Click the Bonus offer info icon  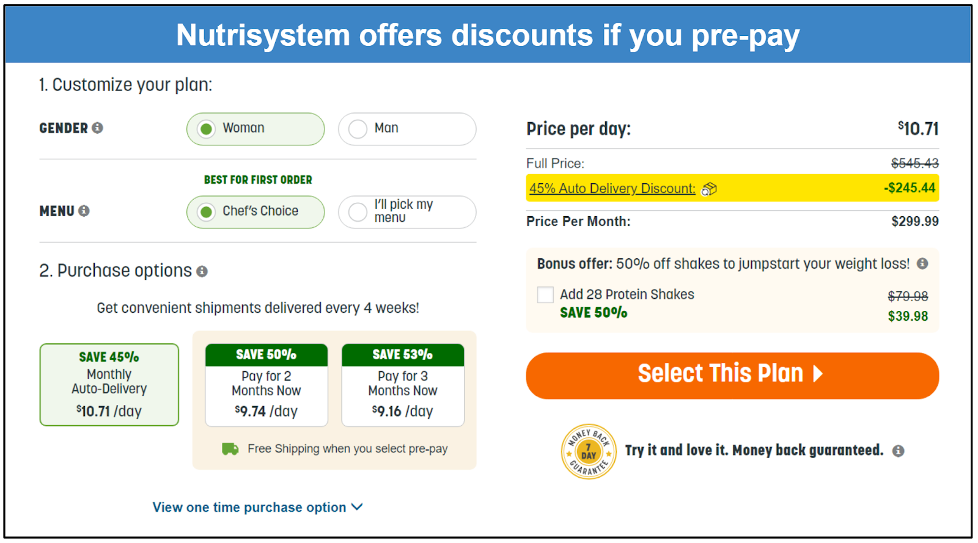point(922,263)
